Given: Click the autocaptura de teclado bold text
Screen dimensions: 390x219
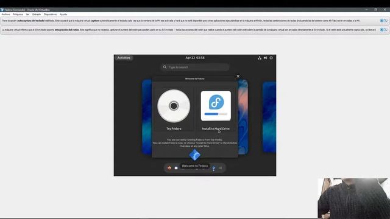Looking at the screenshot, I should pyautogui.click(x=30, y=21).
